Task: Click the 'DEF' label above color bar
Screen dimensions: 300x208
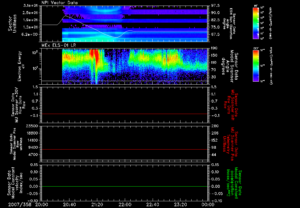Action: 256,48
